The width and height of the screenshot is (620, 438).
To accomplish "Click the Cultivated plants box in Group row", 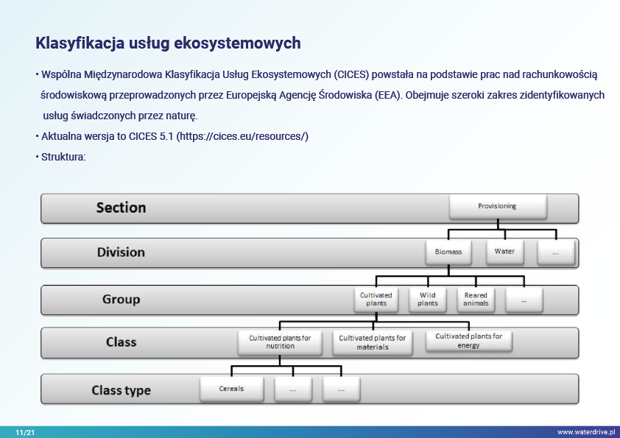I will point(376,299).
